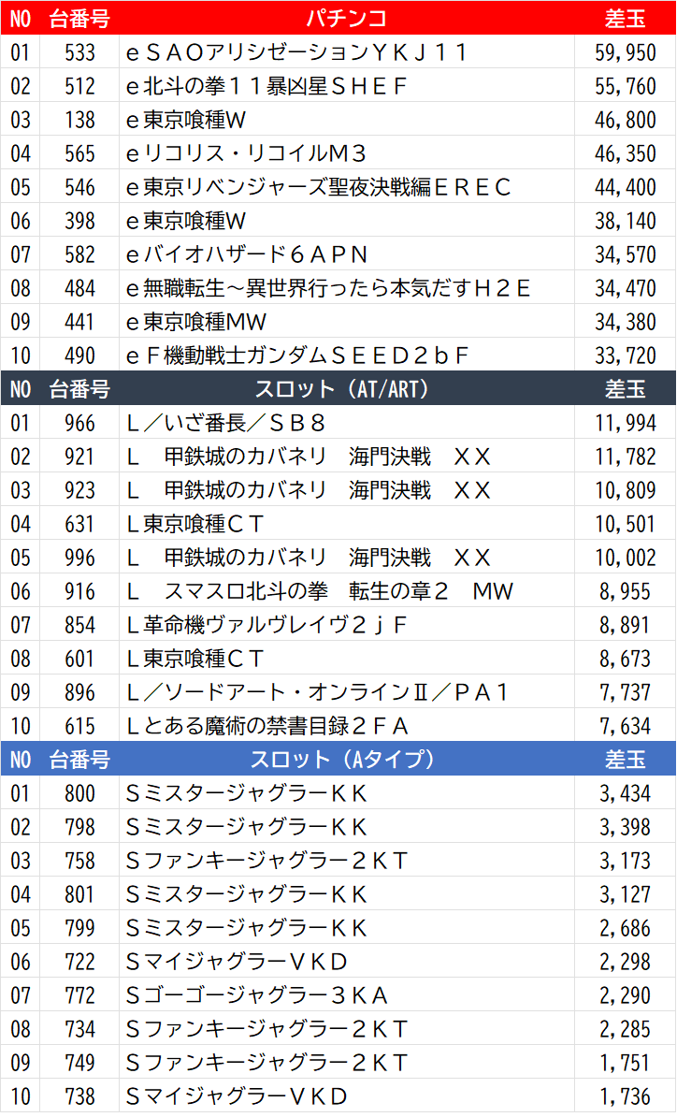
Task: Click the スロット（Aタイプ） section header
Action: (341, 760)
